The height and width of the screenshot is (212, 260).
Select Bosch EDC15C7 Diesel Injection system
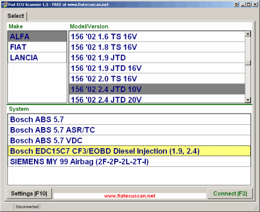129,151
